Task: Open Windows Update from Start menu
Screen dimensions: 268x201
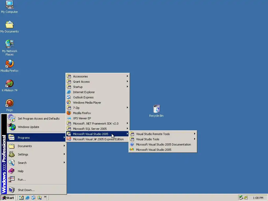Action: (36, 127)
